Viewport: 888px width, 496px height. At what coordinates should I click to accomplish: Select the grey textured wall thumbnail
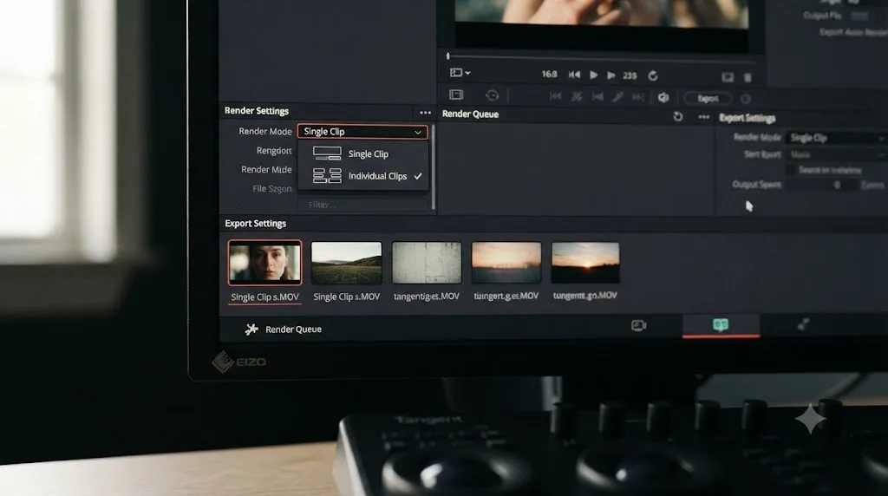[x=427, y=262]
